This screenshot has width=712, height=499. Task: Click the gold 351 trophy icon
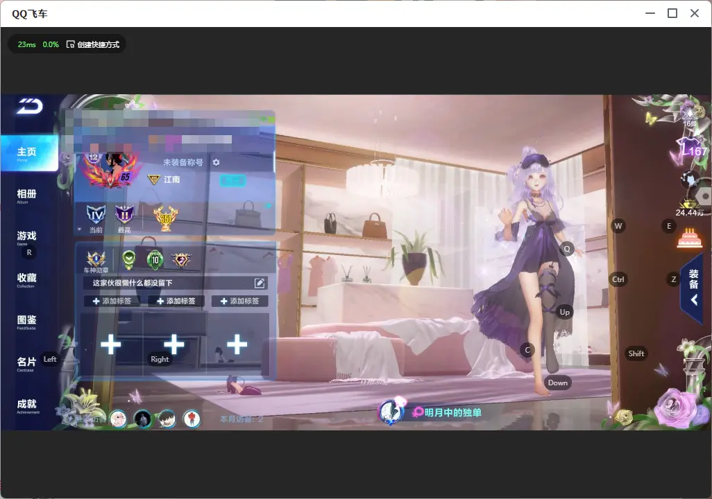tap(166, 218)
